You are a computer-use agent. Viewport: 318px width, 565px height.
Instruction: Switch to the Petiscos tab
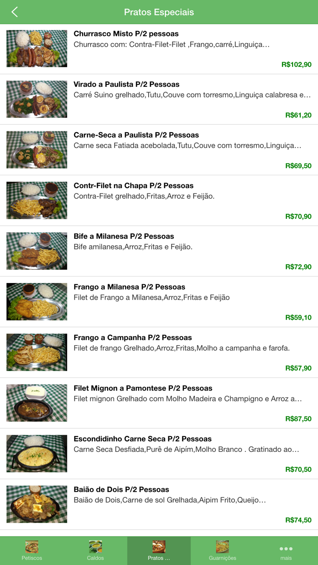31,550
